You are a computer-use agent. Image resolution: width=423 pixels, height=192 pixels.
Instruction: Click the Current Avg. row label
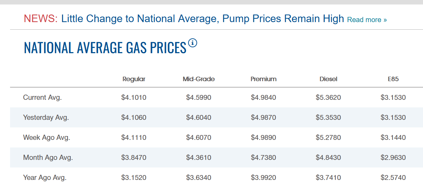tap(42, 97)
